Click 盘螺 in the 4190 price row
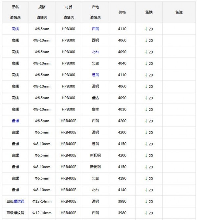Image resolution: width=197 pixels, height=220 pixels. (15, 179)
